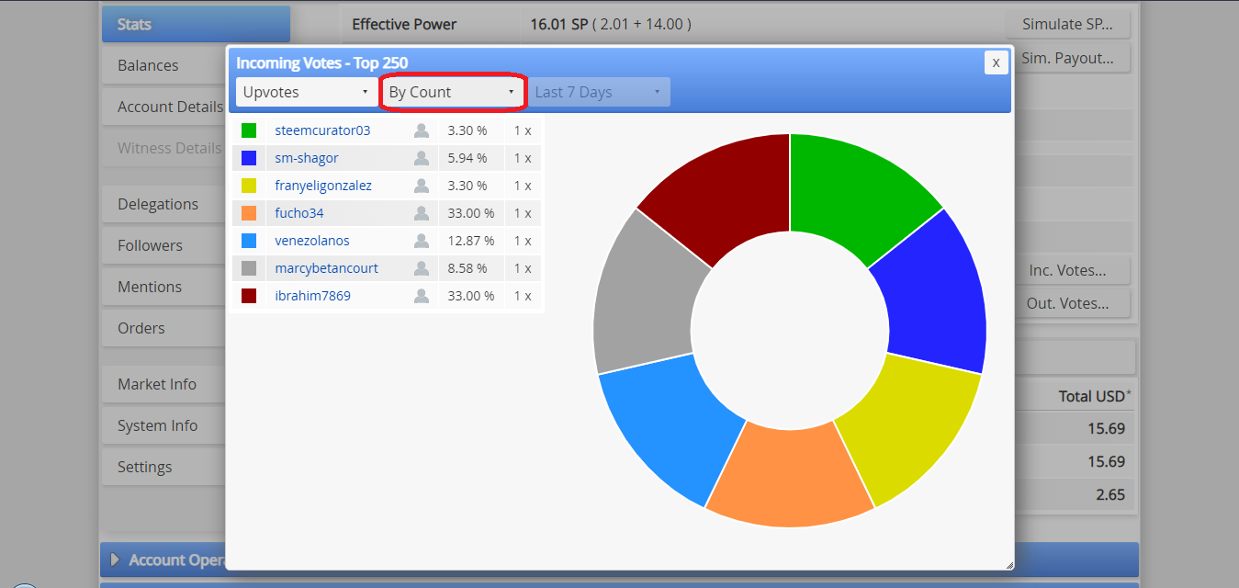The height and width of the screenshot is (588, 1239).
Task: Click the orange fucho34 color swatch
Action: click(x=249, y=213)
